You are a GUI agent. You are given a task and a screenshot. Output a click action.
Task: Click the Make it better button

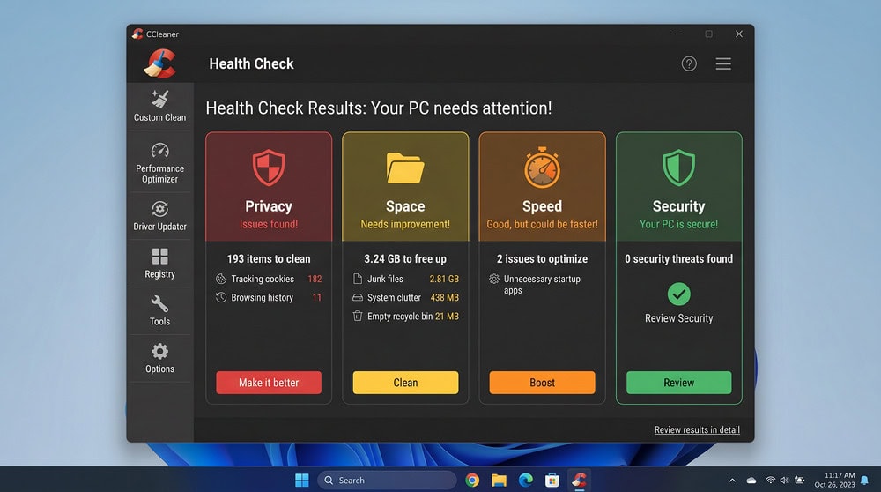(269, 383)
